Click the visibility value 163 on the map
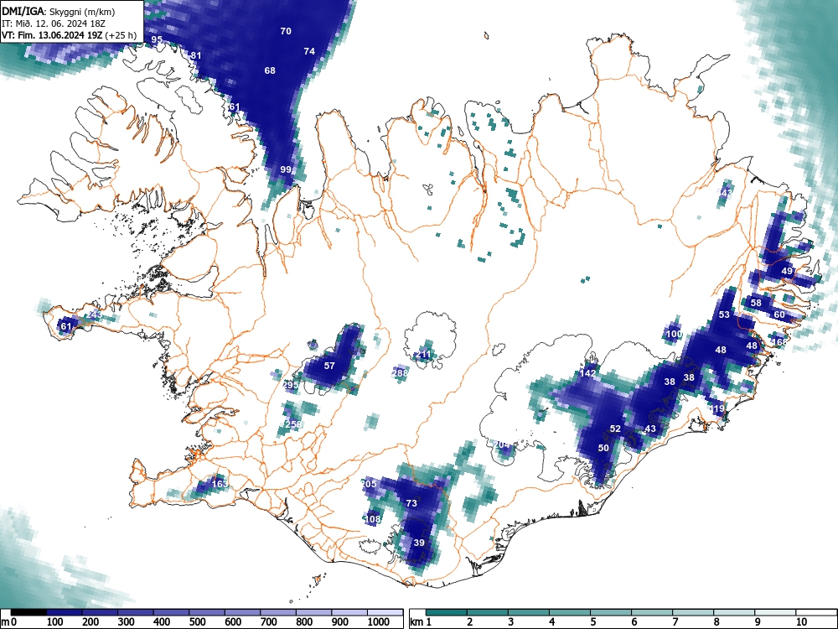 pyautogui.click(x=220, y=484)
